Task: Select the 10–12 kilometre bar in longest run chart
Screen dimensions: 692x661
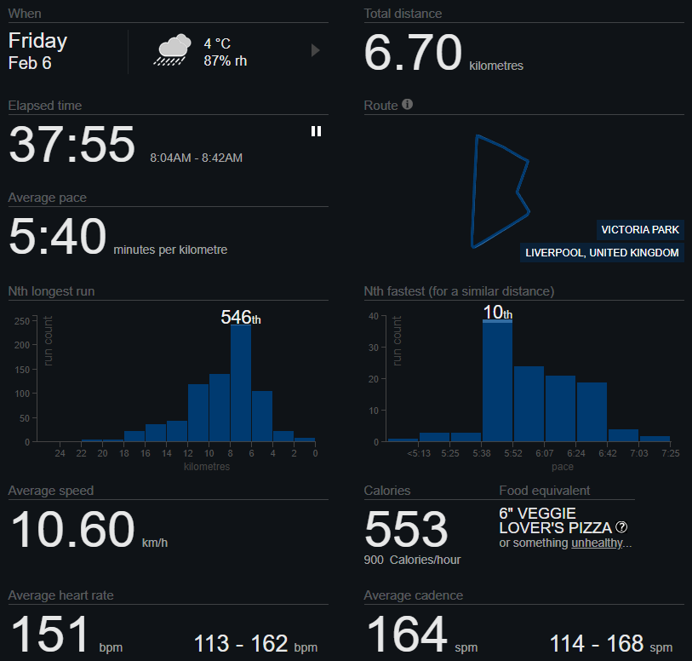Action: pyautogui.click(x=198, y=413)
